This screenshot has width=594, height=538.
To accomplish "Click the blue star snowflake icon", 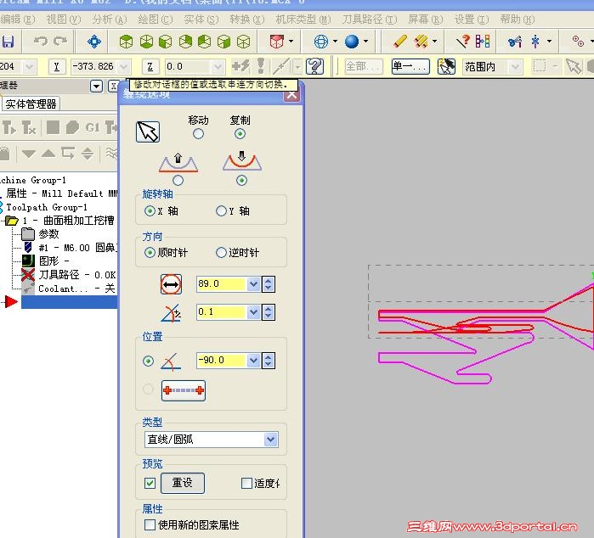I will click(x=535, y=41).
